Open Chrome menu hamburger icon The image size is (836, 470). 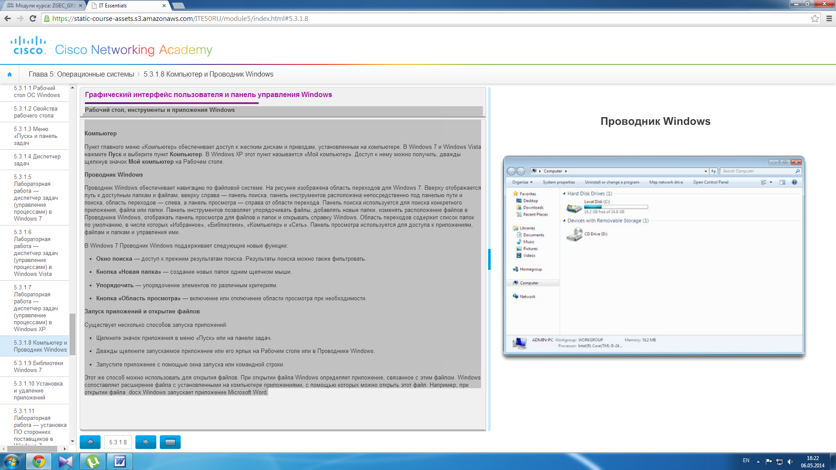829,18
